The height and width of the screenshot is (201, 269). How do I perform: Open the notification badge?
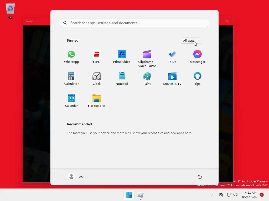pyautogui.click(x=262, y=195)
